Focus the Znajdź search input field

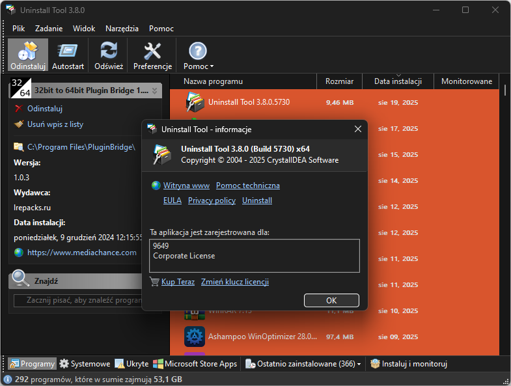[78, 300]
